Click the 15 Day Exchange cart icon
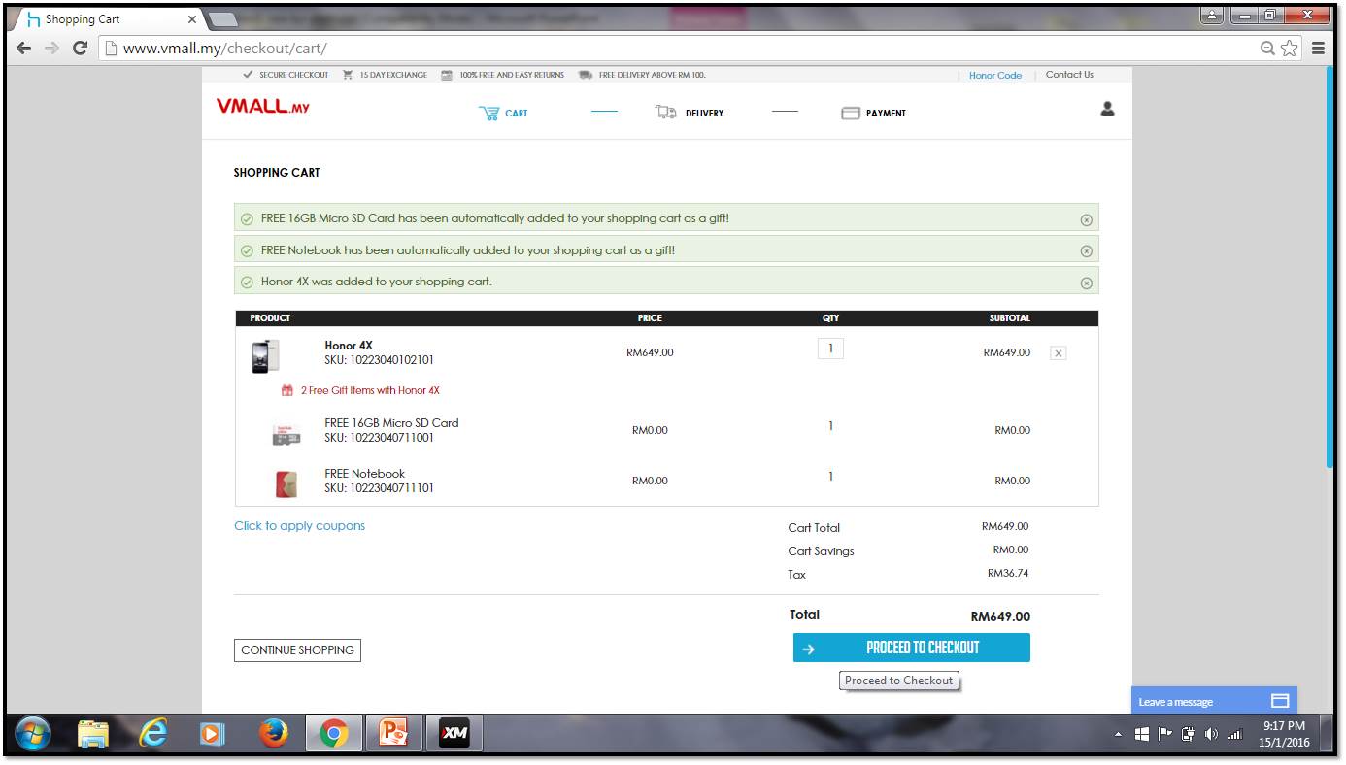The width and height of the screenshot is (1346, 765). [347, 75]
